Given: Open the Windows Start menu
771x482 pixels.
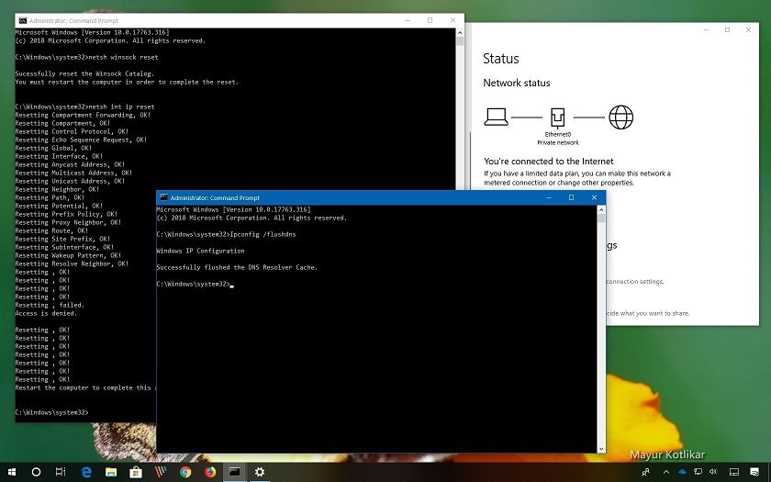Looking at the screenshot, I should 11,472.
